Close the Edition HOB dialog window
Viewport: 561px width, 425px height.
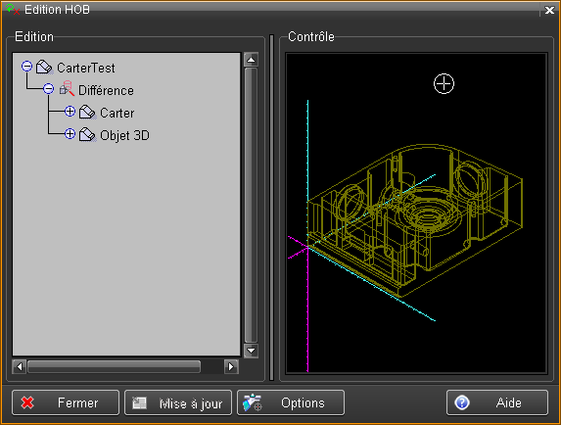pos(549,10)
